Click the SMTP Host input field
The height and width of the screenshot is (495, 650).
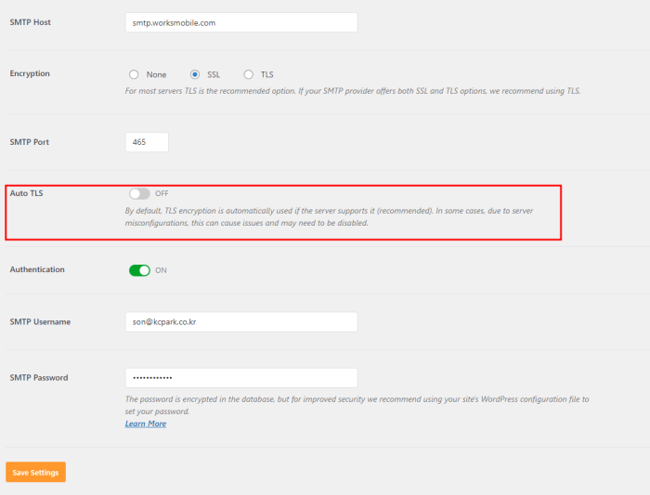tap(241, 22)
